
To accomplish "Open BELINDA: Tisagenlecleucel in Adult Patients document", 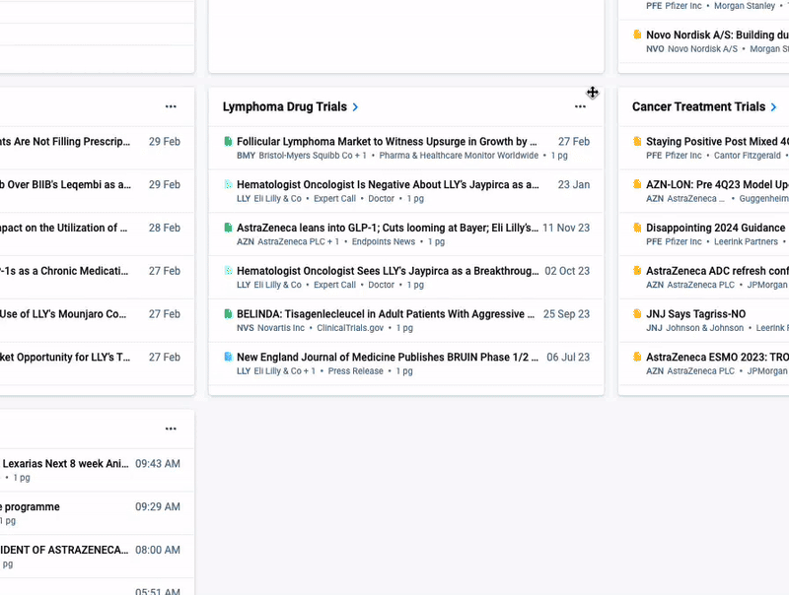I will pos(386,314).
